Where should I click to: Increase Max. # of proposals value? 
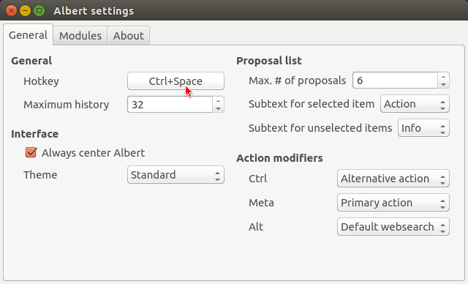[444, 76]
